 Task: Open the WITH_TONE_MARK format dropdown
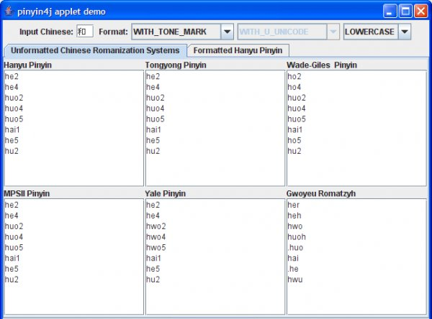coord(182,32)
